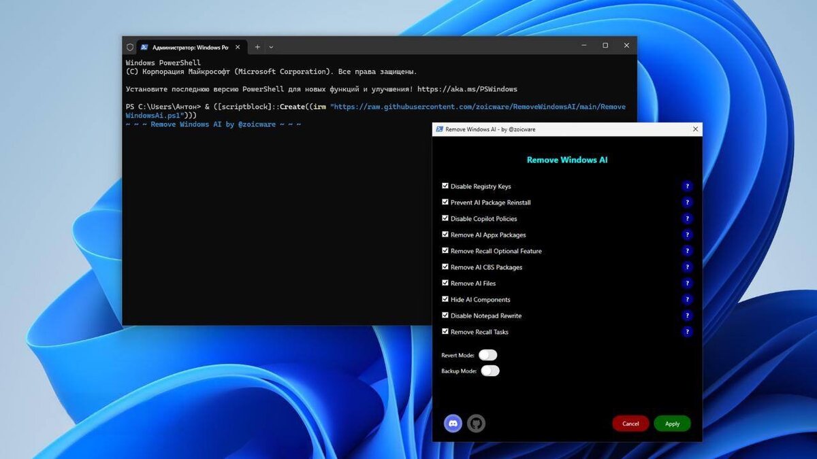This screenshot has height=459, width=817.
Task: Click '~ ~ ~ Remove Windows AI by @zoicware' text
Action: [x=214, y=124]
